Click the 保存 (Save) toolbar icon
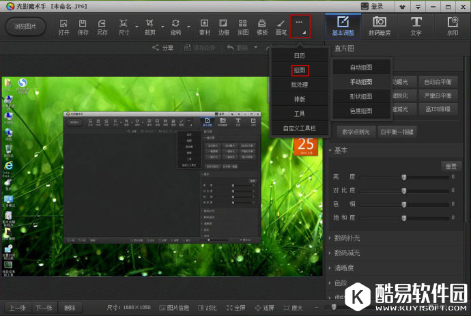Viewport: 471px width, 316px height. (83, 27)
